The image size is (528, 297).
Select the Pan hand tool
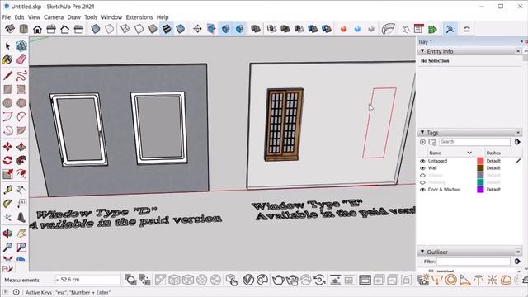(x=21, y=233)
